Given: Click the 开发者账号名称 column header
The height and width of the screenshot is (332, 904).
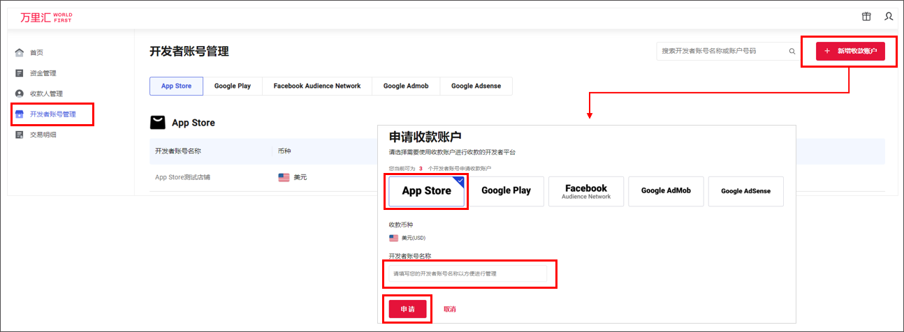Looking at the screenshot, I should coord(178,151).
